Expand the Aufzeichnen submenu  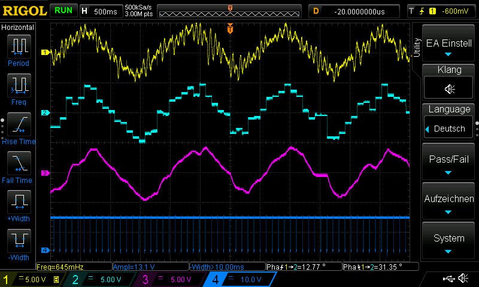click(449, 202)
